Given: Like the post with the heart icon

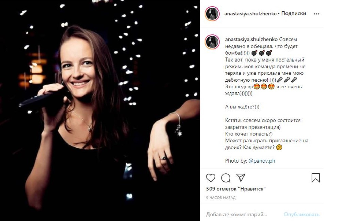Looking at the screenshot, I should click(211, 178).
